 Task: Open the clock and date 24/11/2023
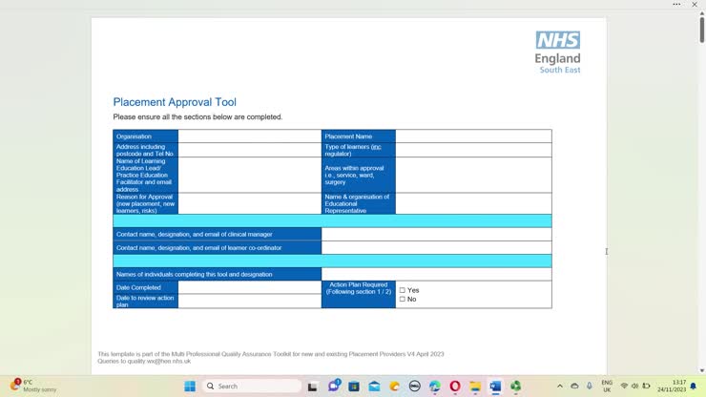tap(672, 387)
